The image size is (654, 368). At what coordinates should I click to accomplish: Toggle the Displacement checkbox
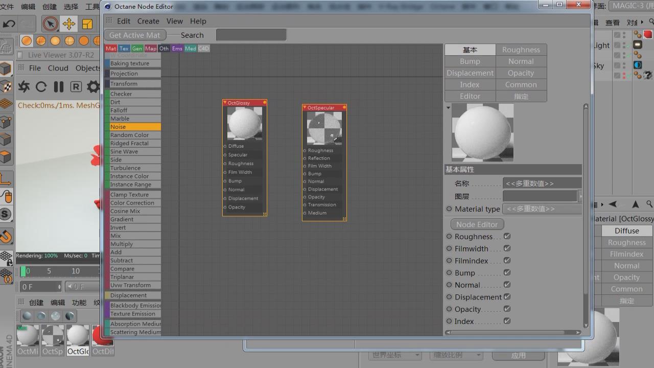pos(507,296)
